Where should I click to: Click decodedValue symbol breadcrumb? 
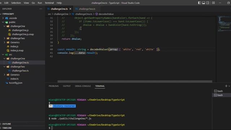(106, 14)
